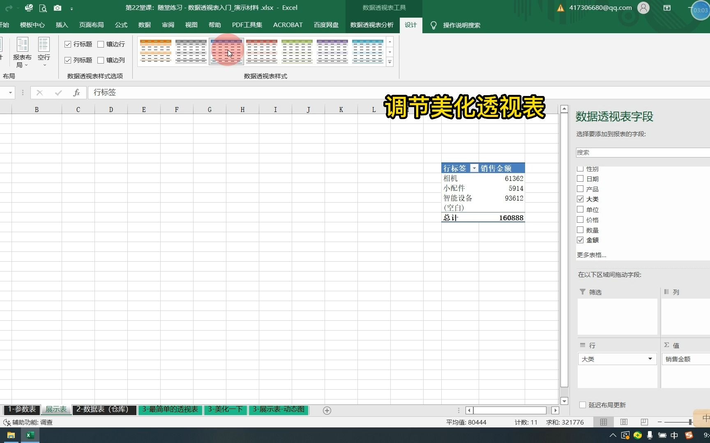Enable the 镶边行 banded rows option
The height and width of the screenshot is (443, 710).
pos(101,44)
